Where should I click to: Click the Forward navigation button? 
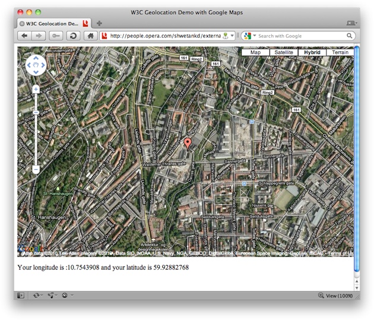tap(39, 36)
